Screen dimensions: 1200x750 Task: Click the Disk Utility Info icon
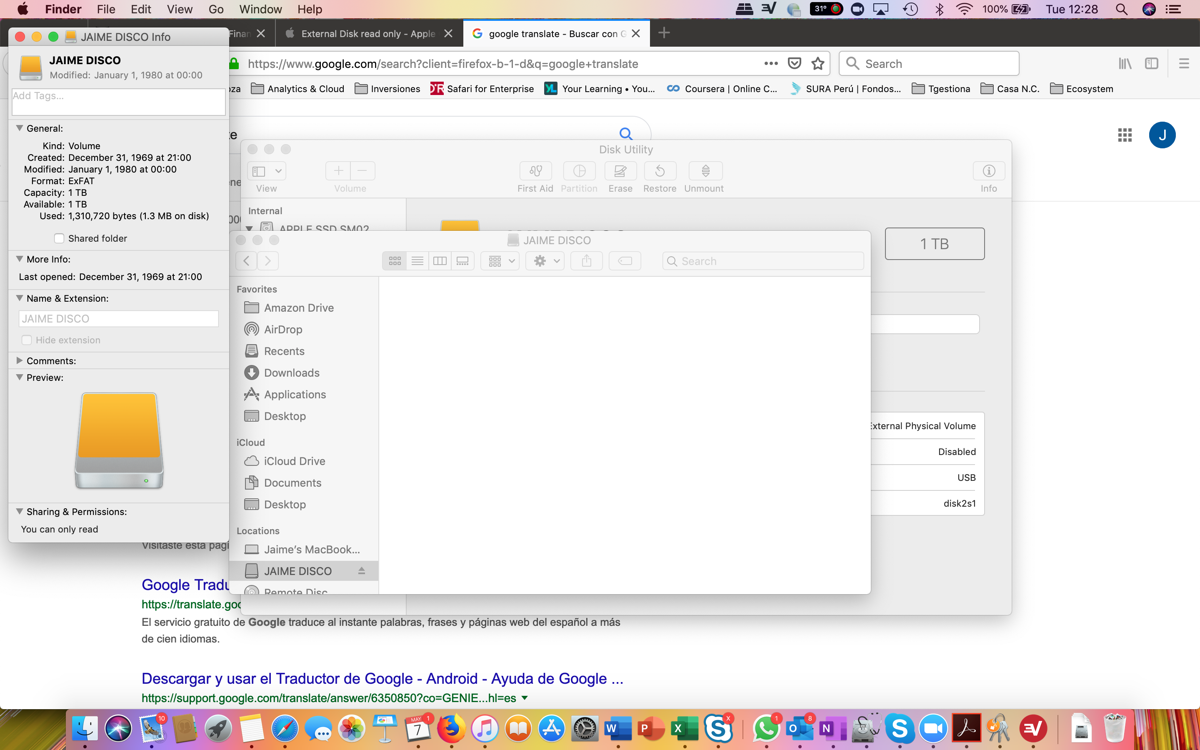click(x=988, y=171)
